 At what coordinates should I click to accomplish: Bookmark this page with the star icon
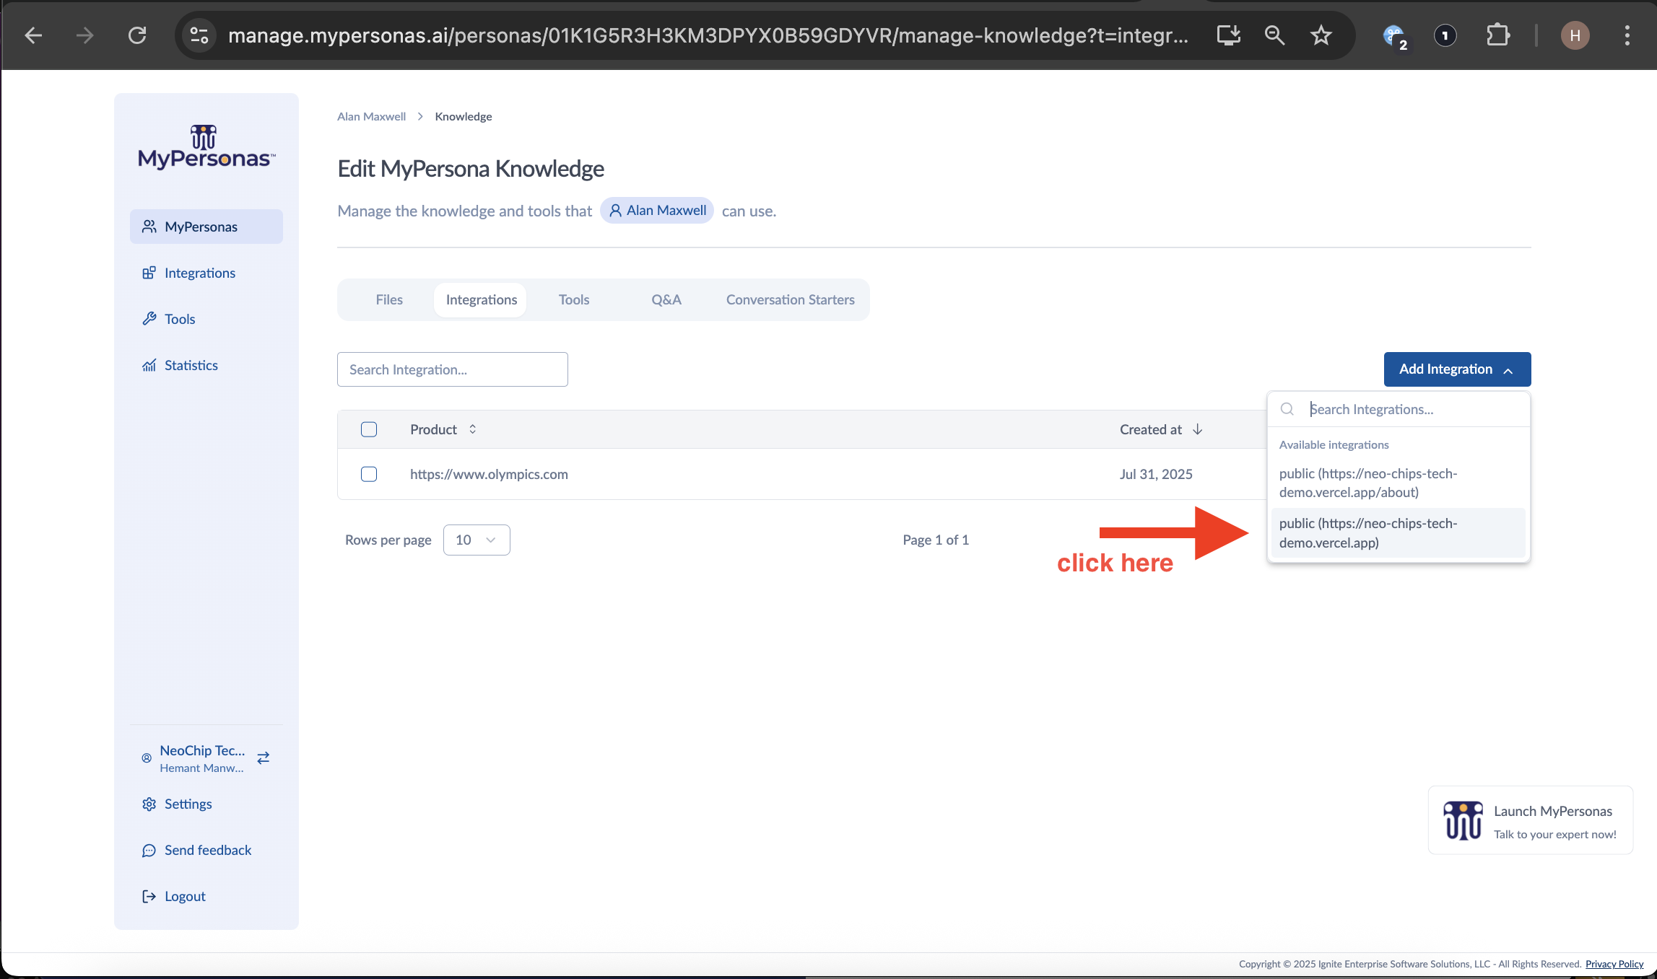tap(1321, 35)
